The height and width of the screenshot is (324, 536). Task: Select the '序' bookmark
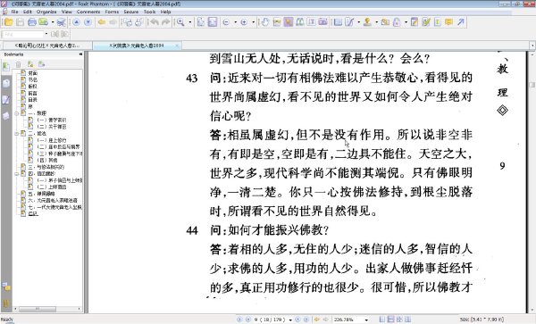coord(30,106)
